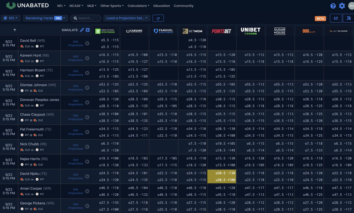Click BetMGM o13.5 -115 for Harrison Bryant

(x=196, y=70)
